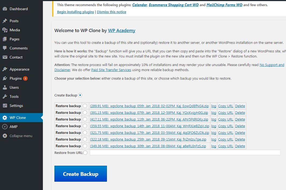The width and height of the screenshot is (286, 190).
Task: Select restore radio for 11th Jan backup
Action: tap(85, 119)
